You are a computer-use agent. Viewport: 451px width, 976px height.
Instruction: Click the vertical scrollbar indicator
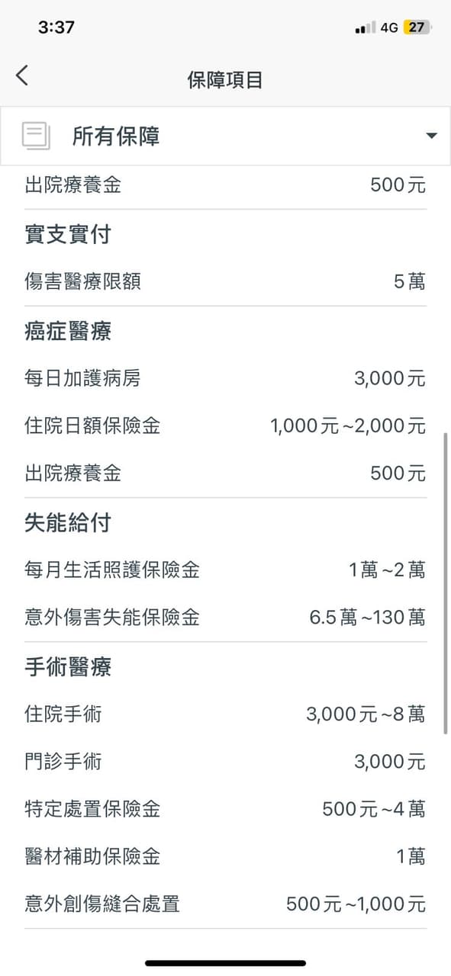coord(446,583)
